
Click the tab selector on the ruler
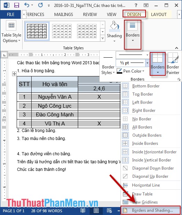click(4, 55)
